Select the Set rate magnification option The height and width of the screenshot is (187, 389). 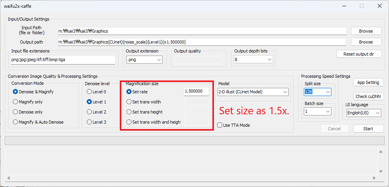click(x=137, y=92)
